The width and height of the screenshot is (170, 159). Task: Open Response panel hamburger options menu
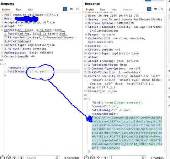(162, 9)
